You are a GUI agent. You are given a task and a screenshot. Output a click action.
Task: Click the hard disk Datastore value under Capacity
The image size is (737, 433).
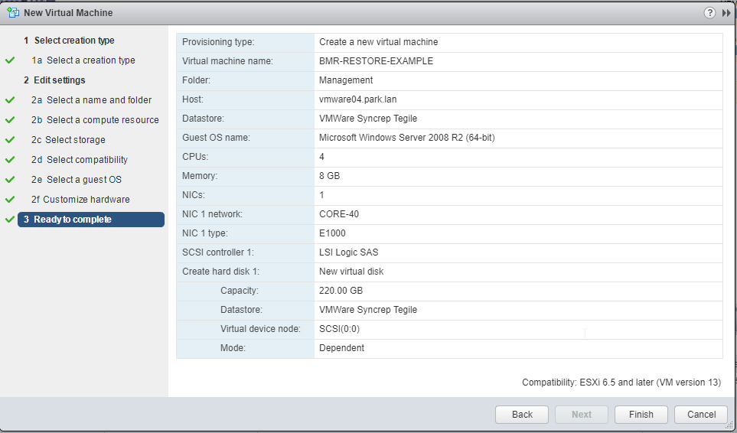[x=368, y=310]
